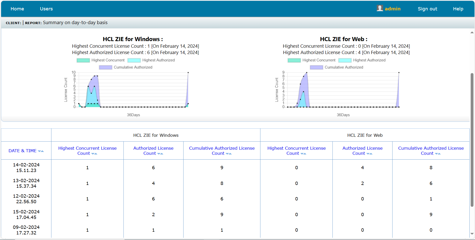Click the vertical scrollbar thumb
Viewport: 475px width, 240px height.
coord(472,140)
